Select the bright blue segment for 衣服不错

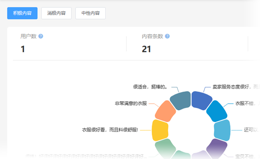pos(217,111)
